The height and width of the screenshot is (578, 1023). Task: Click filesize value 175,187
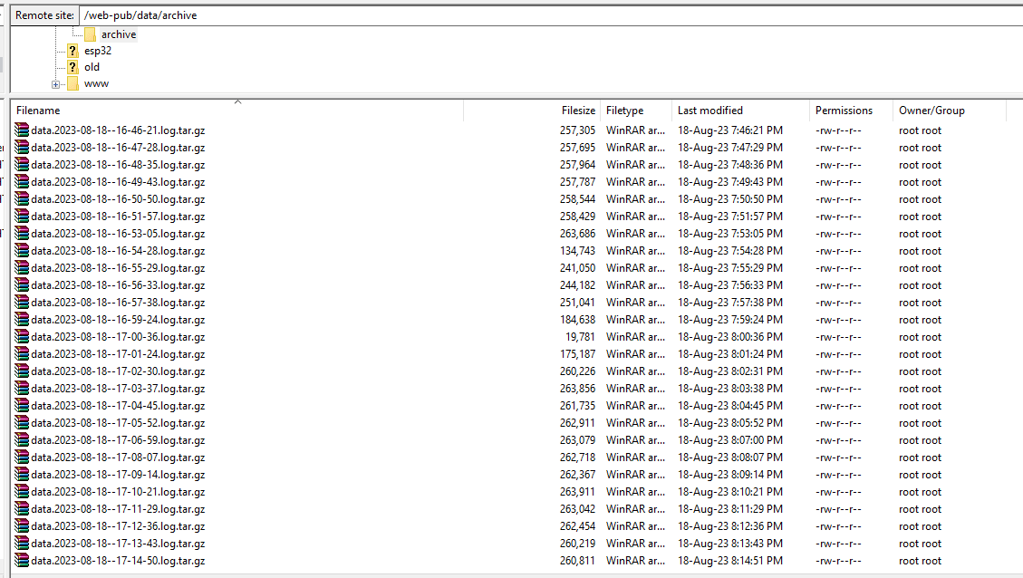pyautogui.click(x=577, y=354)
